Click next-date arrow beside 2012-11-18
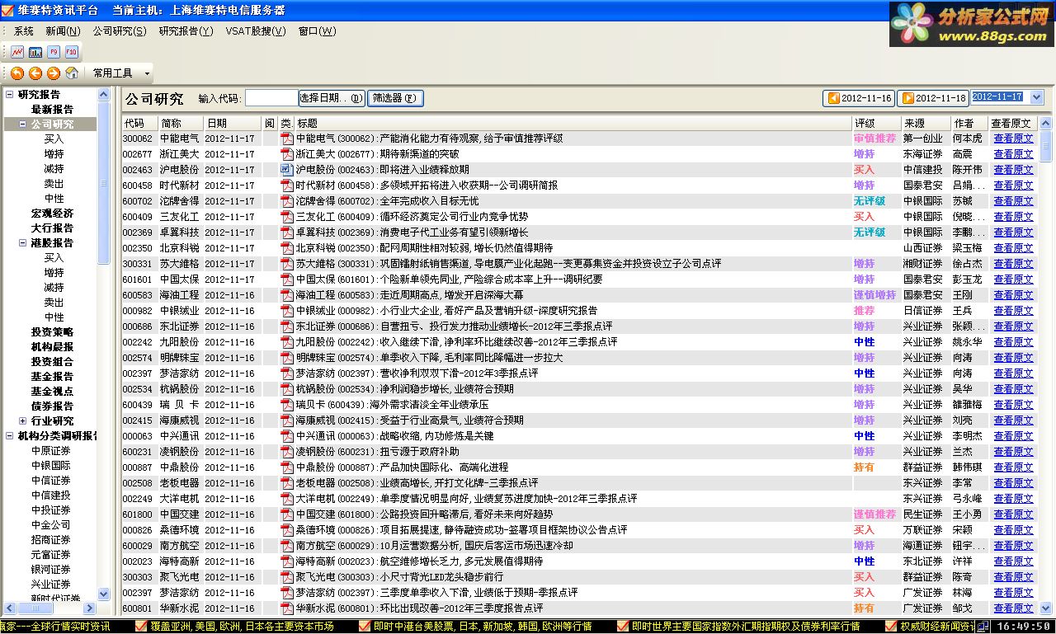The image size is (1056, 634). (907, 98)
